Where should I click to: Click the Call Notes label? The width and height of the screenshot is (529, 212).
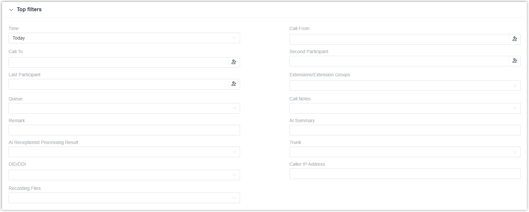(x=300, y=99)
